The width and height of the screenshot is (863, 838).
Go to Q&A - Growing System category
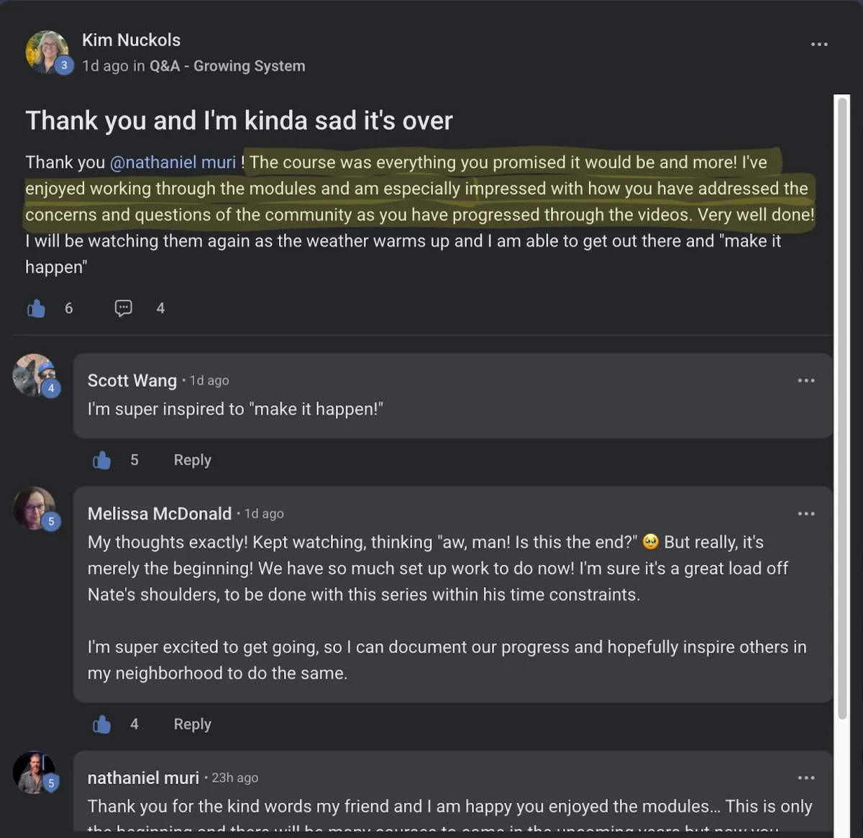coord(227,66)
